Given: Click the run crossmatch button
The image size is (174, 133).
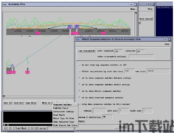Looking at the screenshot, I should 86,51.
